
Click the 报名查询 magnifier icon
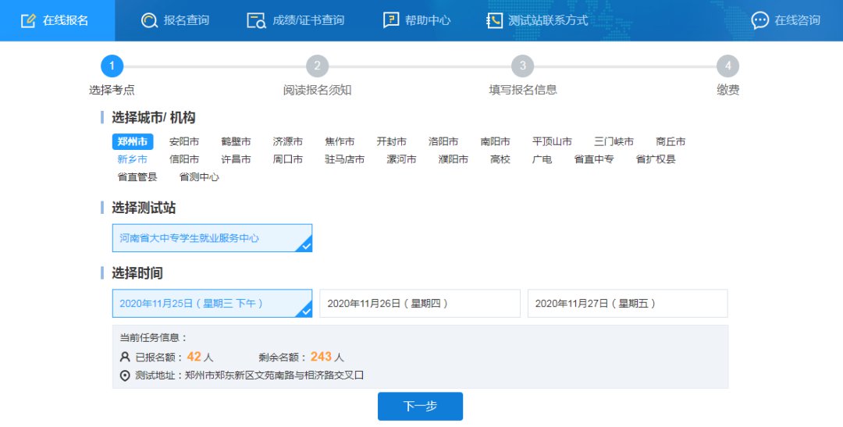point(149,20)
